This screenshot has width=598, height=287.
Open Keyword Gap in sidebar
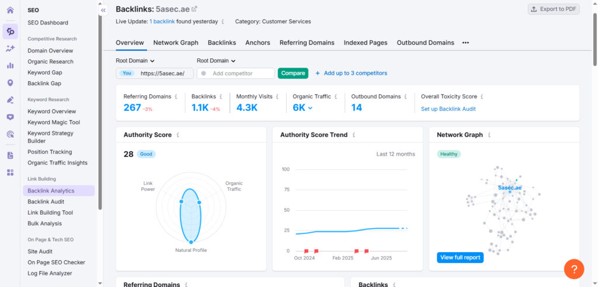tap(44, 72)
